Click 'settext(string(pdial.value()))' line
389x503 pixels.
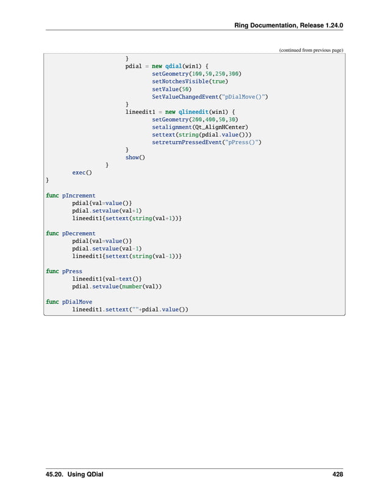click(202, 135)
